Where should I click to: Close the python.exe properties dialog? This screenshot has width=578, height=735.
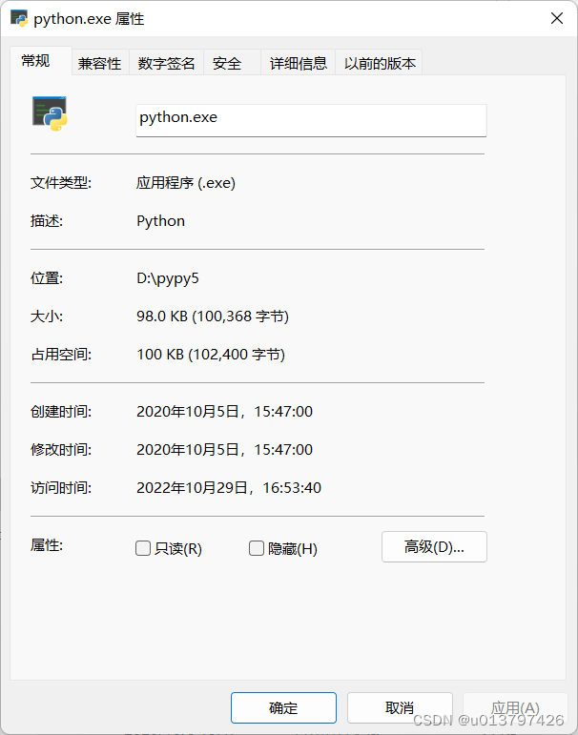tap(556, 18)
